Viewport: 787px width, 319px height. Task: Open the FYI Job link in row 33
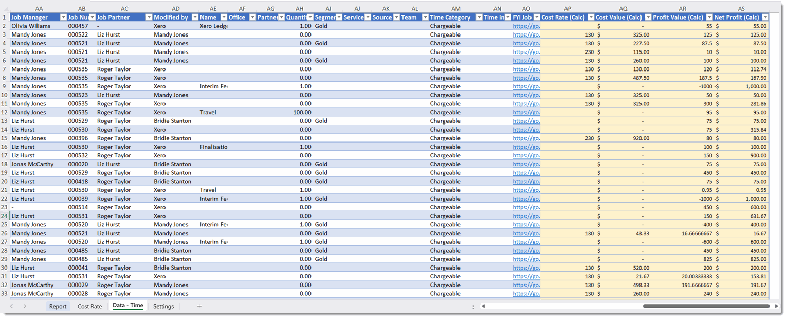pos(526,294)
